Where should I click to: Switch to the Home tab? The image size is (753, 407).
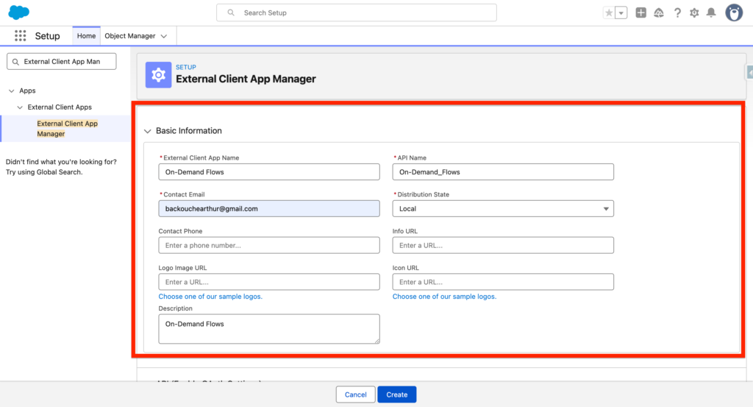pyautogui.click(x=86, y=36)
